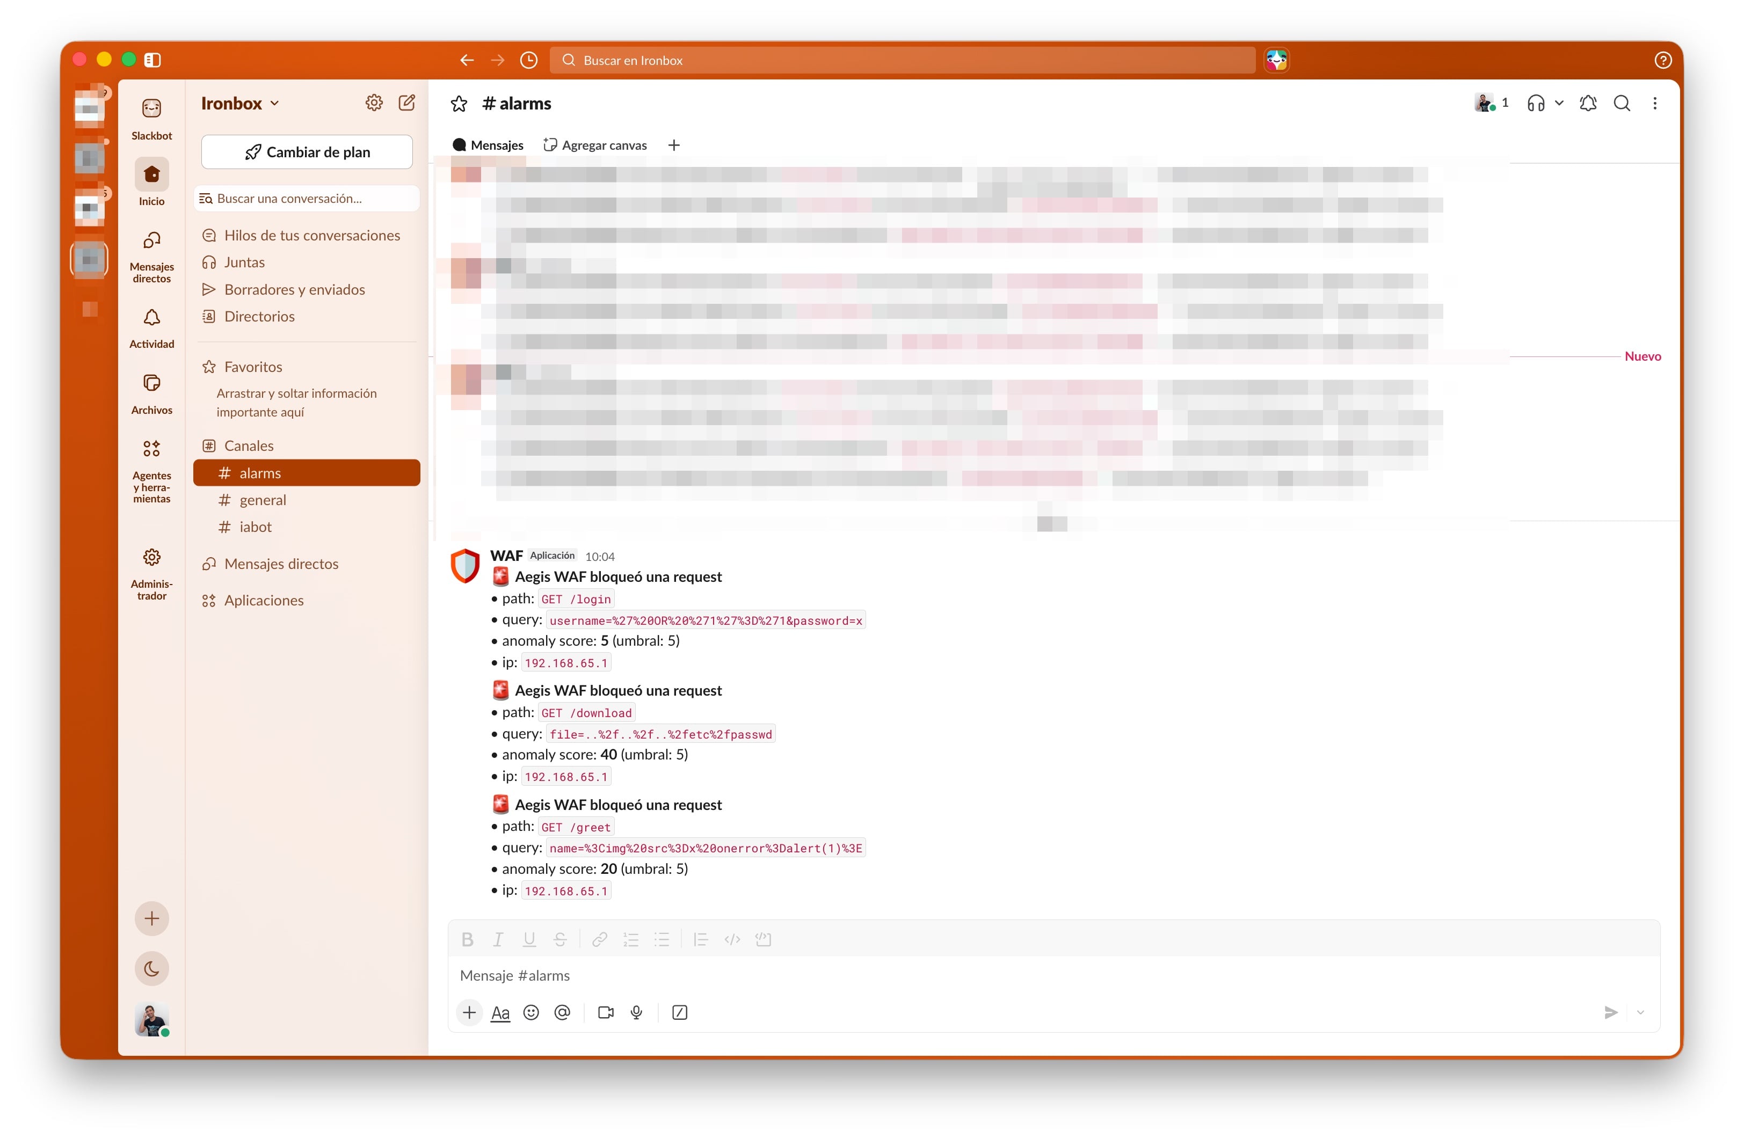Toggle bold formatting in composer
This screenshot has width=1744, height=1139.
coord(467,940)
